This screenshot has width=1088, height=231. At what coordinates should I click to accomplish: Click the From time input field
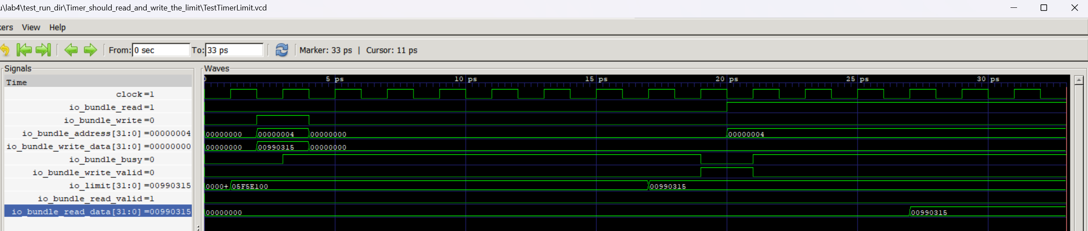[161, 50]
